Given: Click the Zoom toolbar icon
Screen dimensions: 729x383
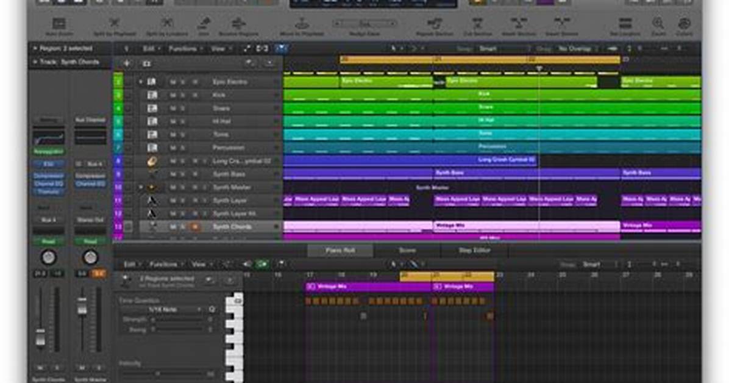Looking at the screenshot, I should 658,23.
